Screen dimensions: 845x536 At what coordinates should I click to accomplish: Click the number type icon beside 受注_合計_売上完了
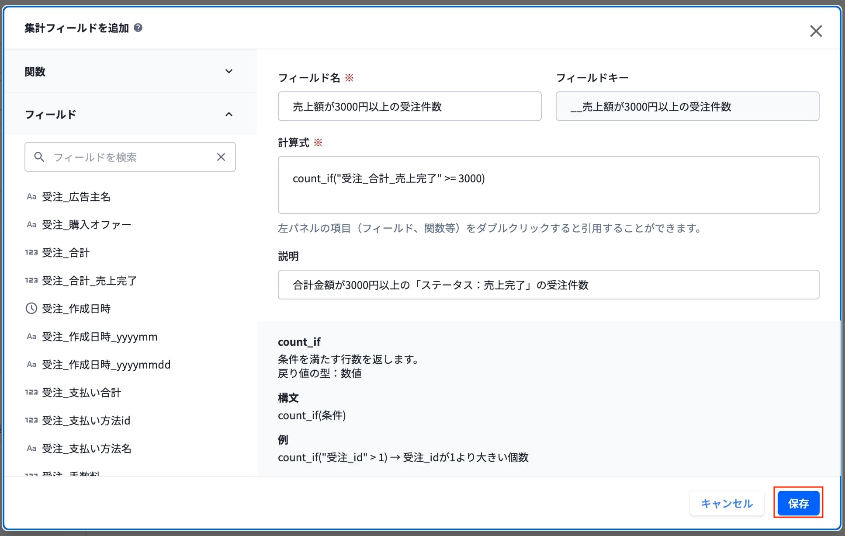[31, 281]
